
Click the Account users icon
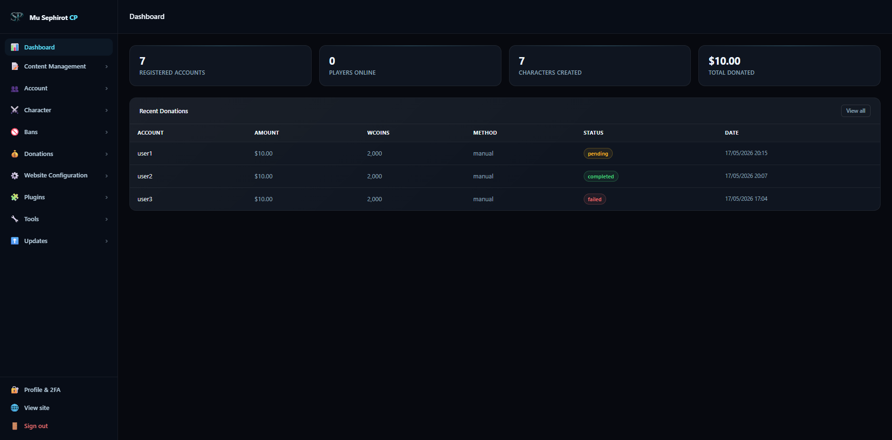tap(15, 88)
